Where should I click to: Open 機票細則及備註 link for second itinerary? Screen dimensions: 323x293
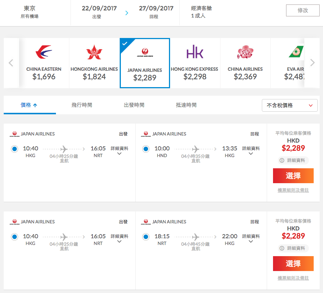[293, 278]
